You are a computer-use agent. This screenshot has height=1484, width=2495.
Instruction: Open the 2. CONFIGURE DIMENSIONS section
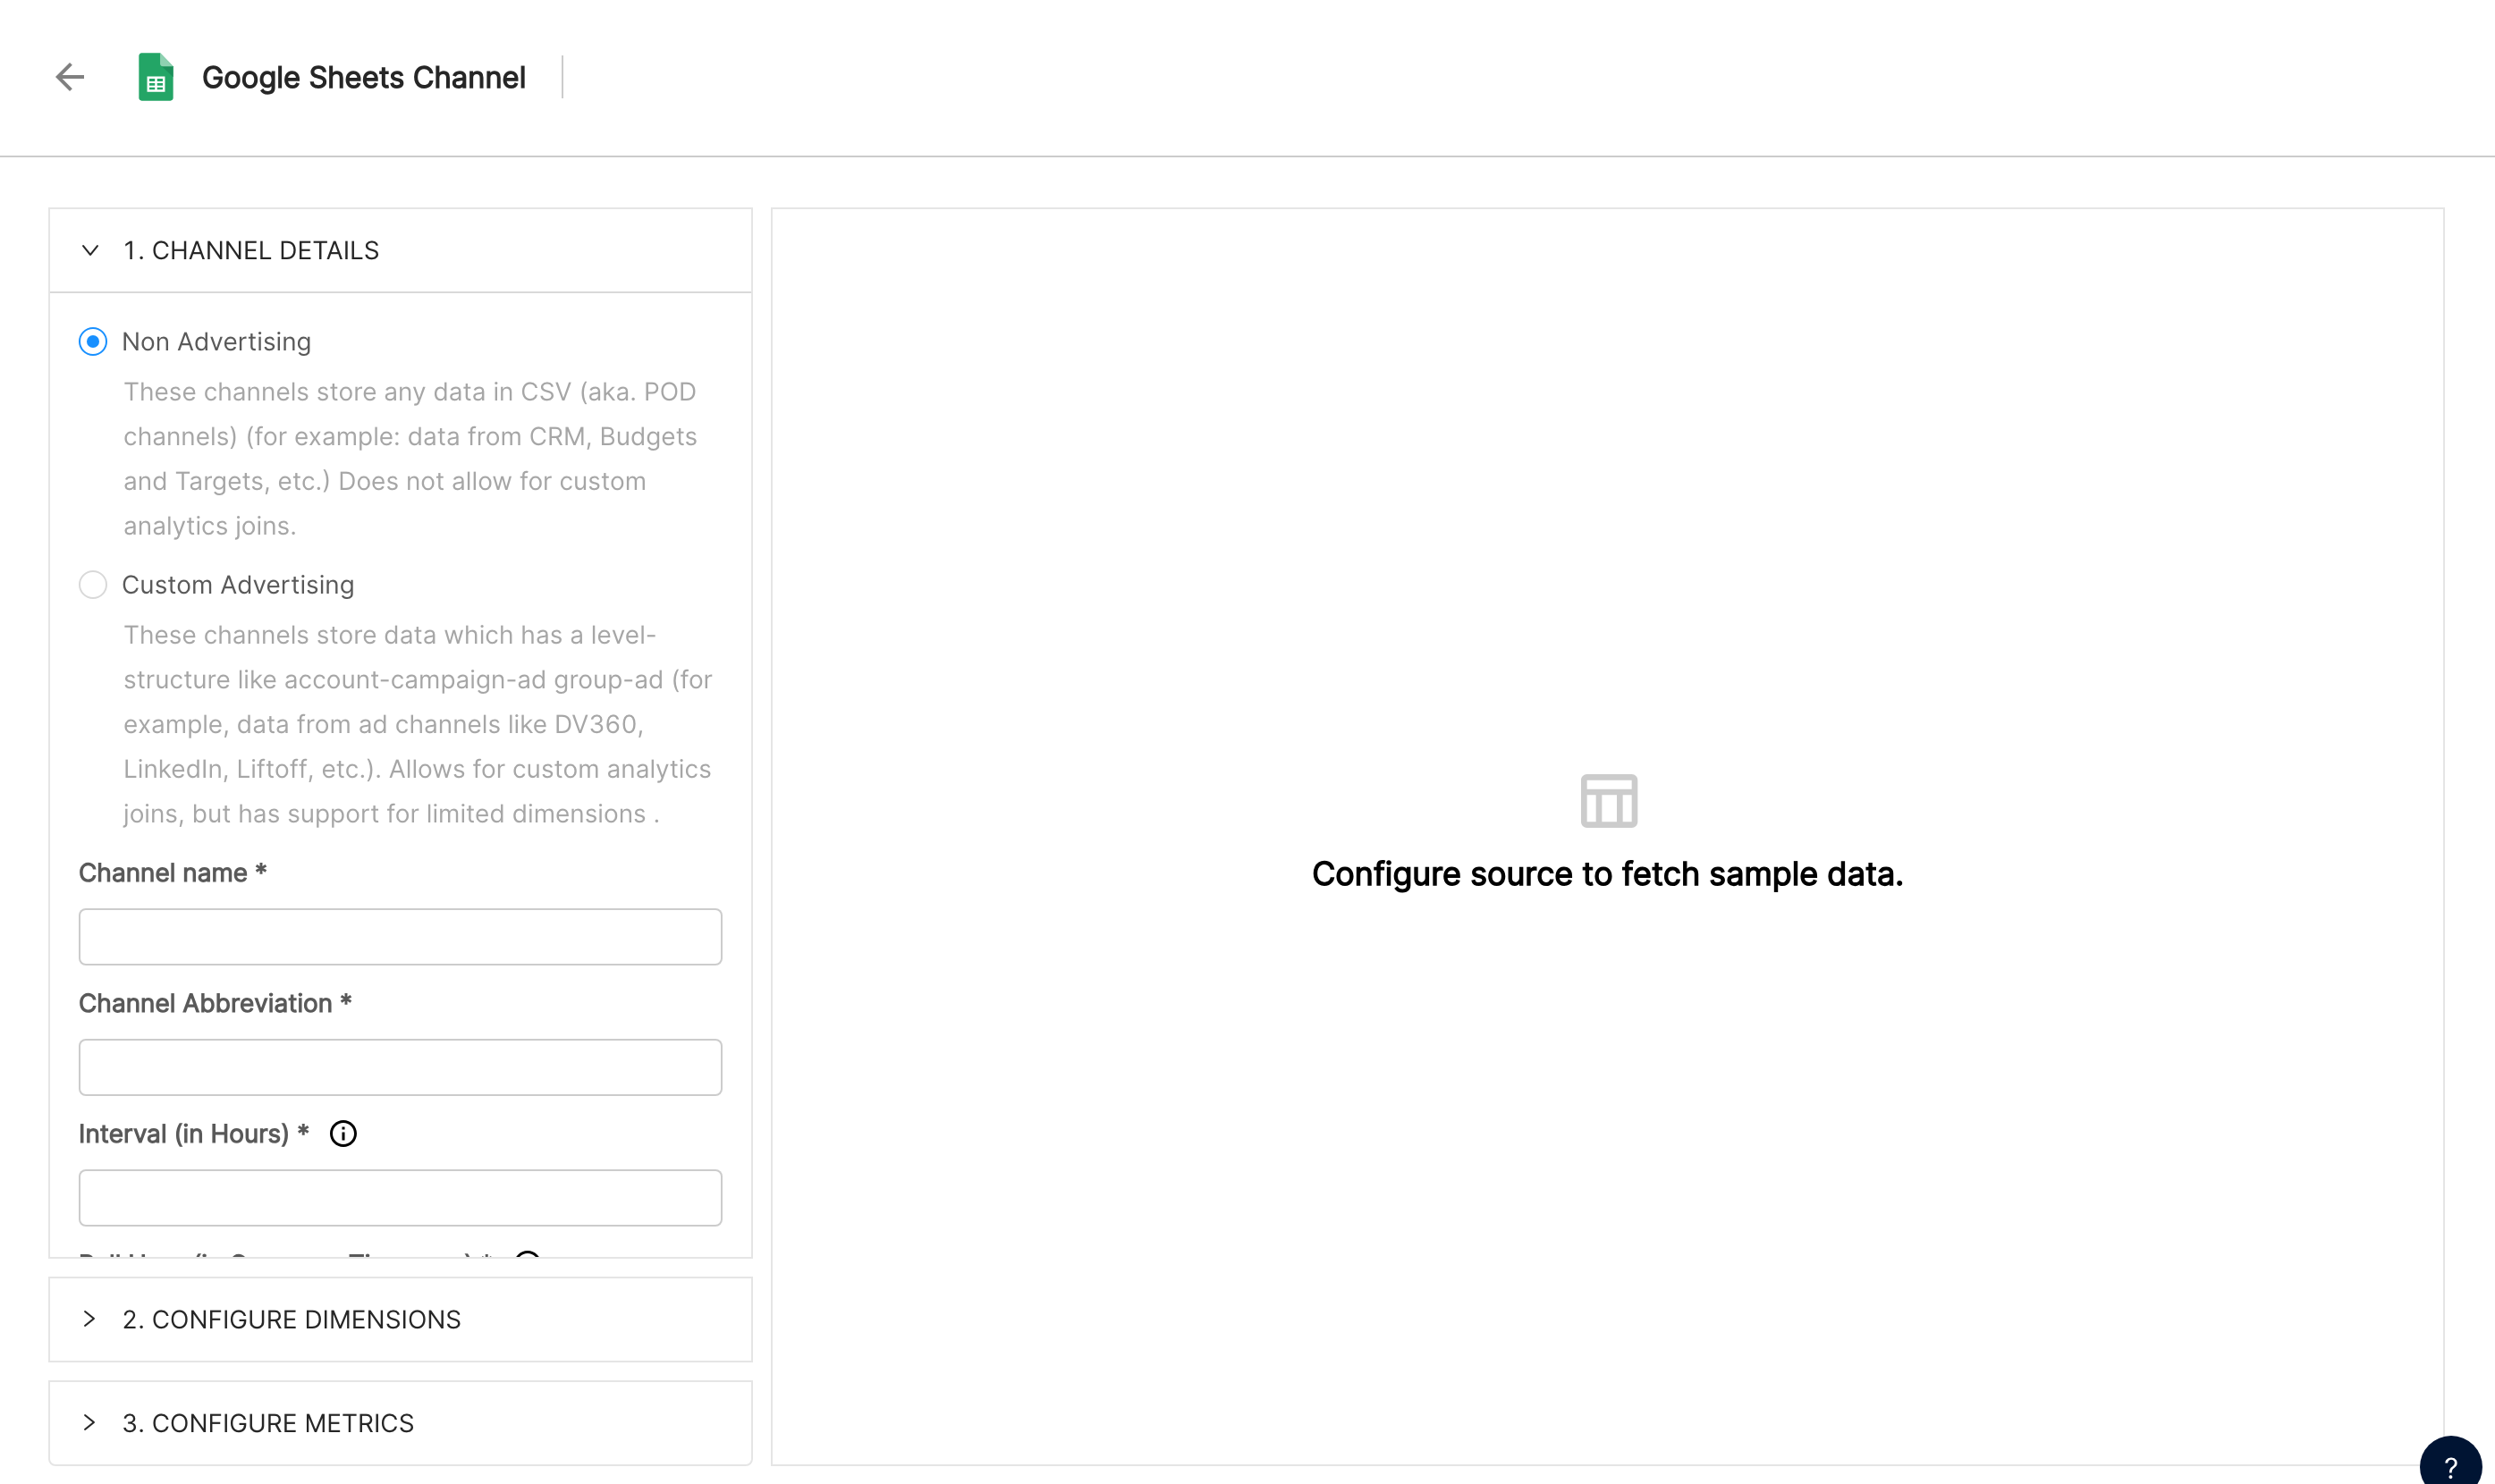pos(400,1319)
